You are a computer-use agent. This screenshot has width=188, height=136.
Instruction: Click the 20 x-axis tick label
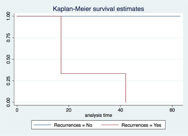coord(69,109)
